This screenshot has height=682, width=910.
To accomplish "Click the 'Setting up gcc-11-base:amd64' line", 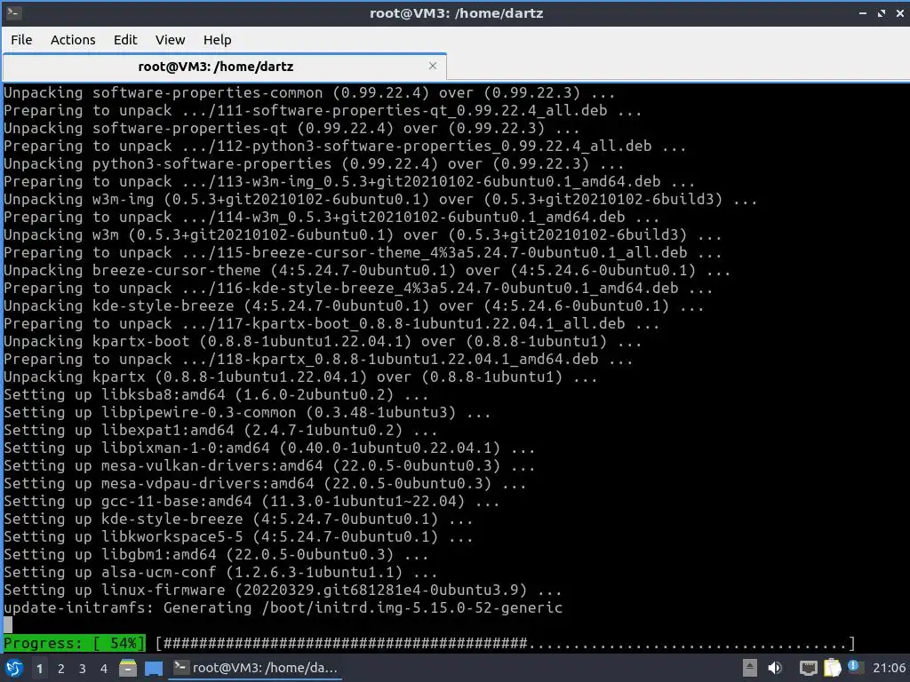I will (251, 502).
